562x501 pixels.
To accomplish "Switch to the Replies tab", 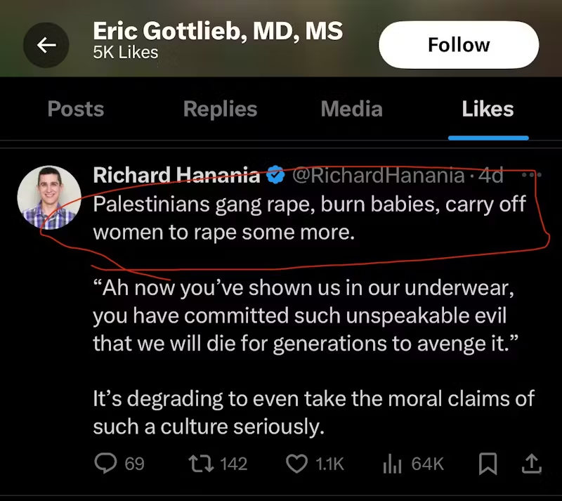I will coord(220,109).
